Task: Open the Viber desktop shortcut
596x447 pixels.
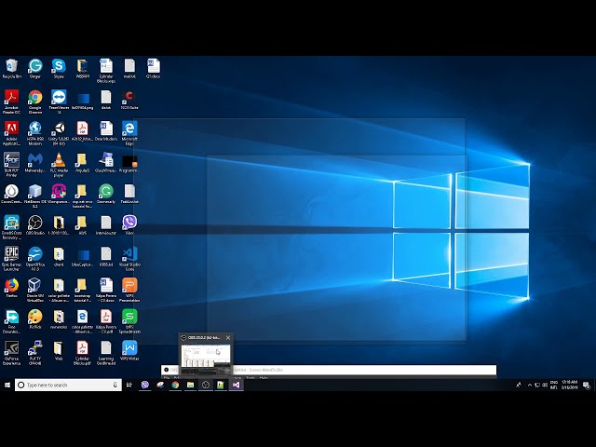Action: (x=129, y=225)
